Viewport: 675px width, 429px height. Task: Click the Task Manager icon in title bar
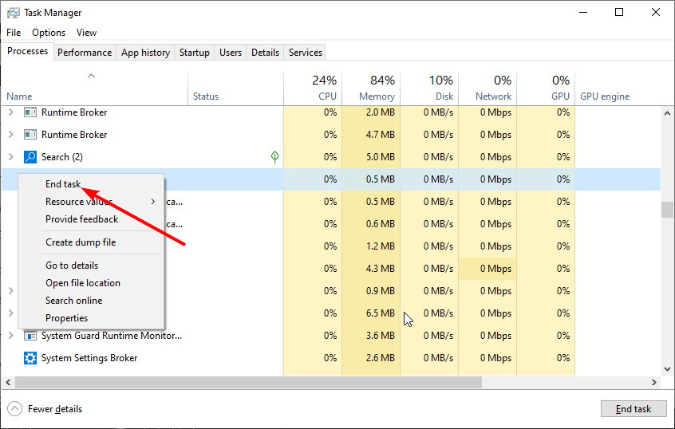coord(13,13)
